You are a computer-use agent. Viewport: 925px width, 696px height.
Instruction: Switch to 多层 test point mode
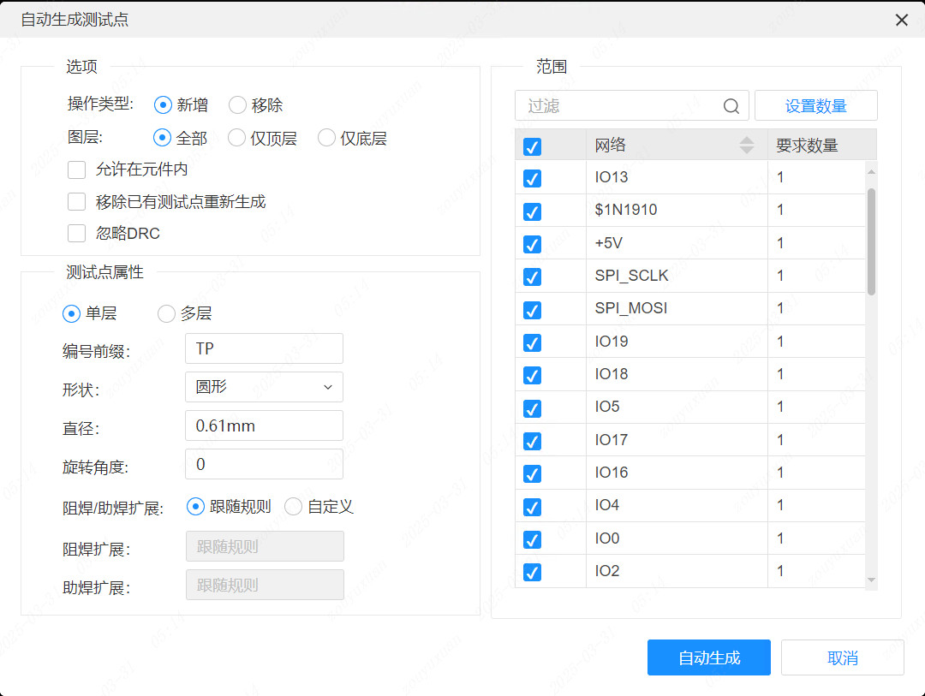click(166, 313)
